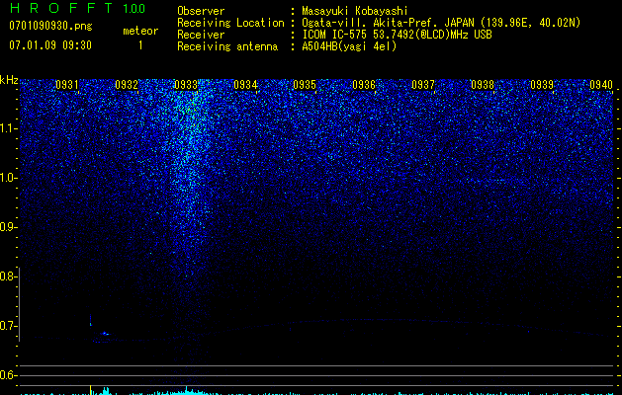The image size is (622, 395).
Task: Click the 1.0 kHz axis label
Action: click(x=7, y=178)
